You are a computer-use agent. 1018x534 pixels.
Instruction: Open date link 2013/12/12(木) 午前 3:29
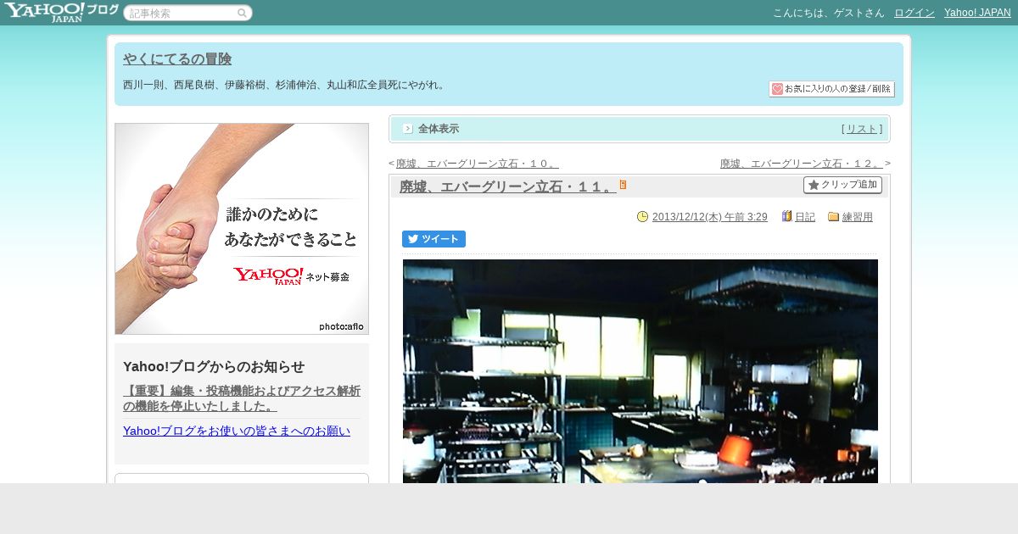point(709,217)
